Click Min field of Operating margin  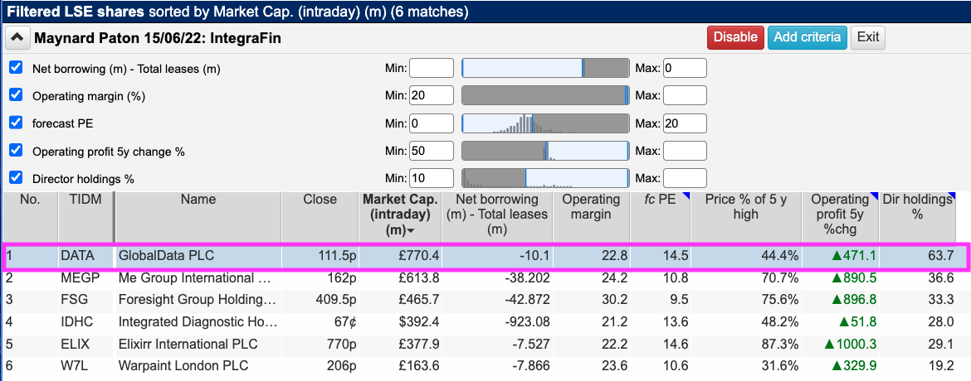tap(432, 95)
